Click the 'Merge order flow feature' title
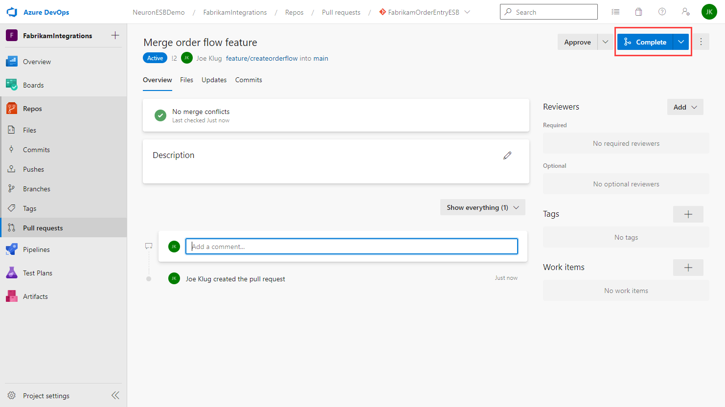The height and width of the screenshot is (407, 725). (x=200, y=43)
